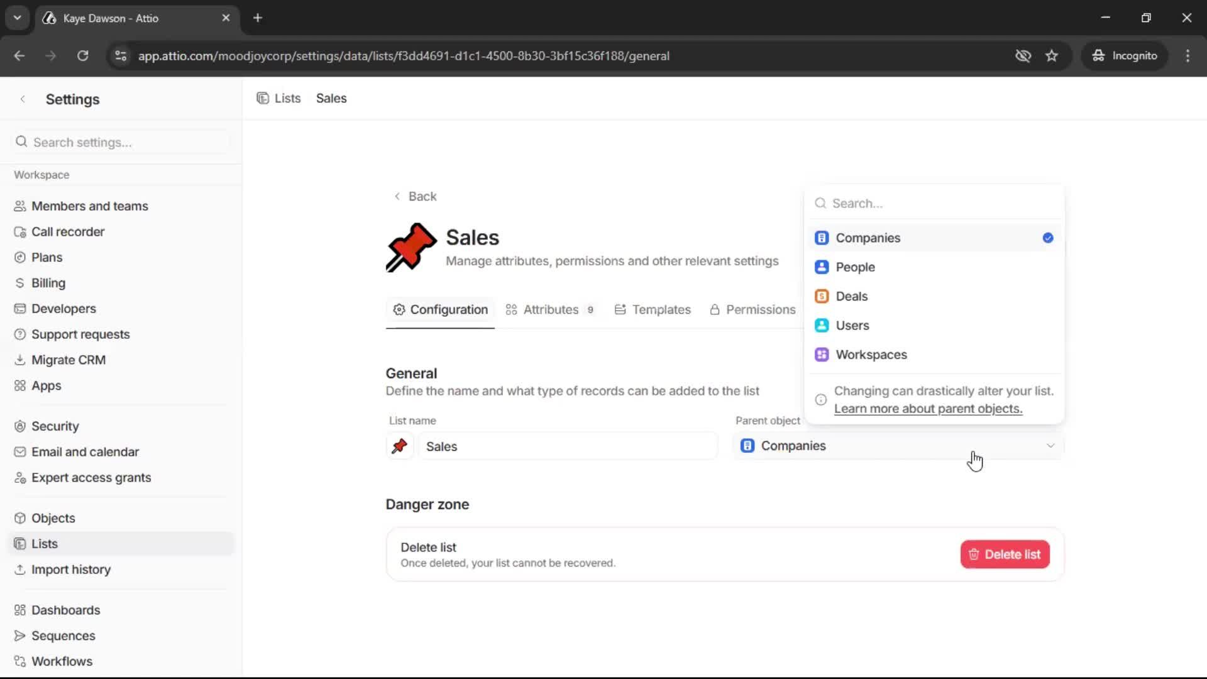Click the red pin icon beside the list name

(400, 446)
